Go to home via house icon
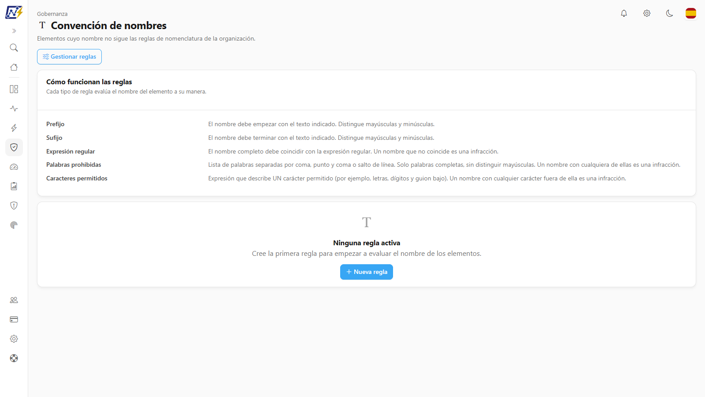 click(x=14, y=67)
